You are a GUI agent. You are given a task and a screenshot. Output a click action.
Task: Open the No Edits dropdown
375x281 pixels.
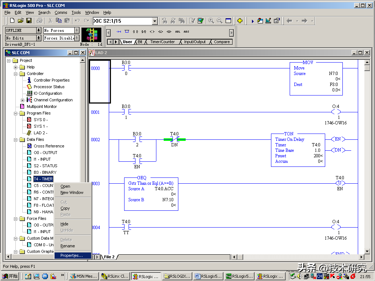38,38
